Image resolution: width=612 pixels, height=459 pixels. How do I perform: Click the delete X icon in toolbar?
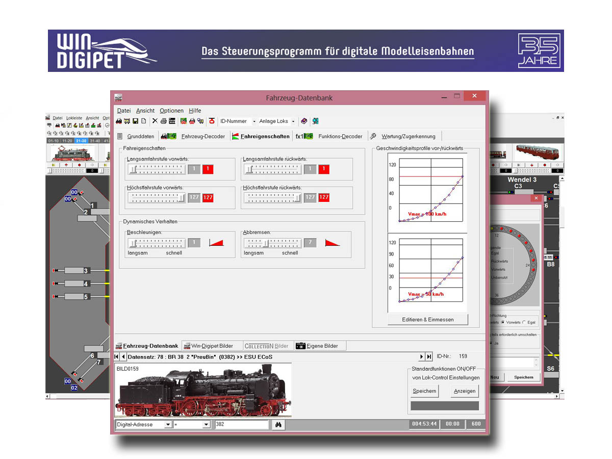click(x=155, y=121)
